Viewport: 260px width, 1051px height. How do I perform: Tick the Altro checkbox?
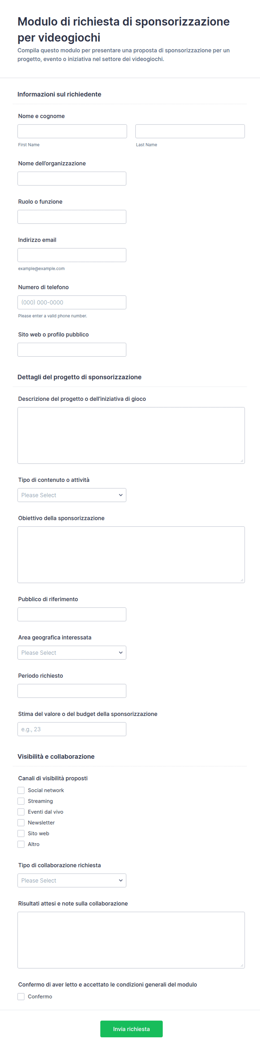click(x=21, y=844)
